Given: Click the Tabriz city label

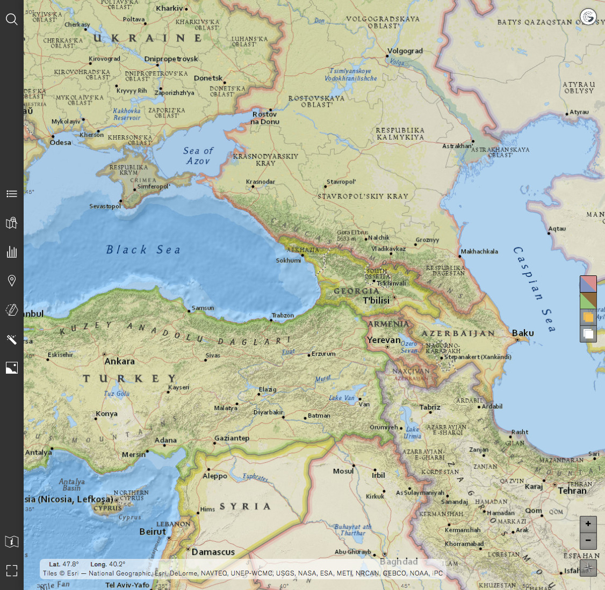Looking at the screenshot, I should coord(430,407).
